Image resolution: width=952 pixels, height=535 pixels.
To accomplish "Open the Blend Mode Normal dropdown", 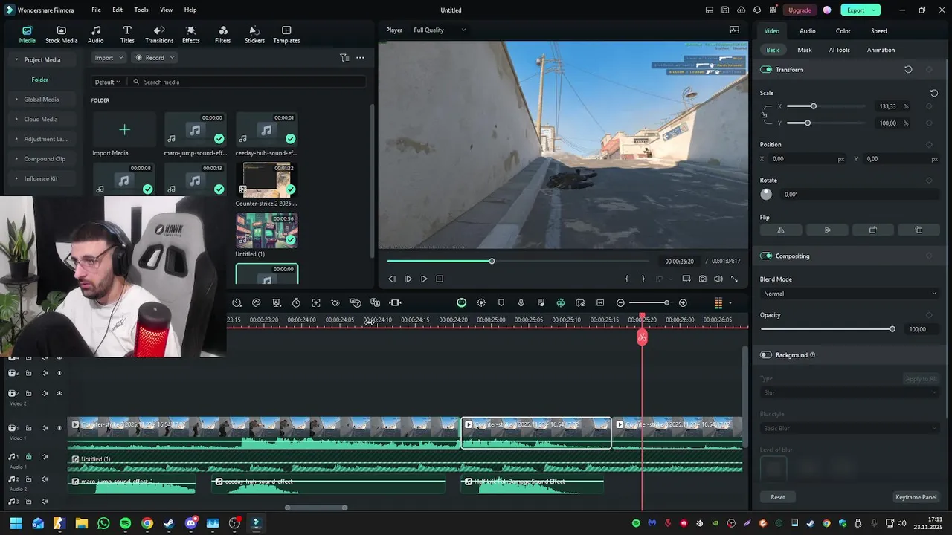I will pyautogui.click(x=849, y=294).
